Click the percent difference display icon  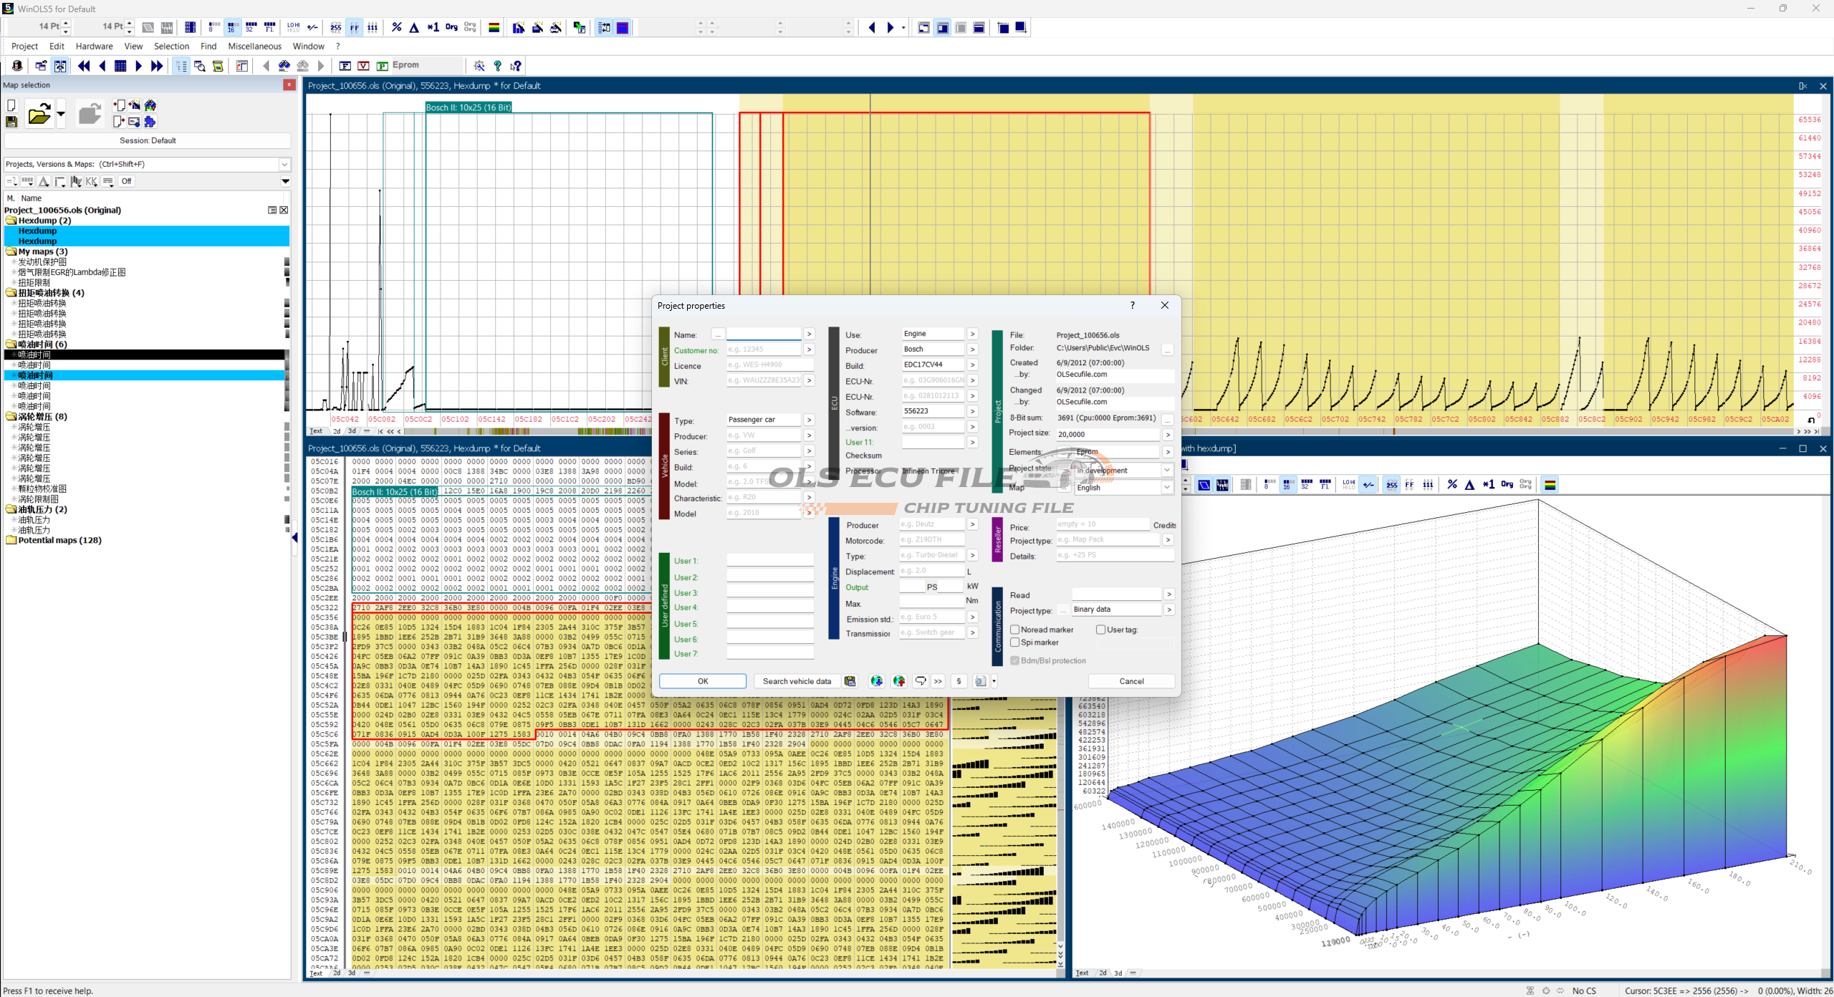396,27
